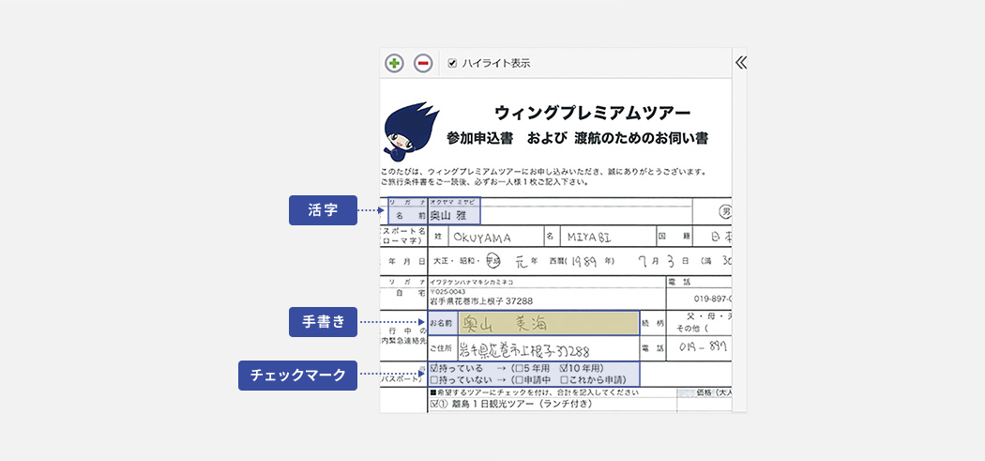Collapse the panel with double chevron
This screenshot has width=985, height=461.
coord(740,63)
